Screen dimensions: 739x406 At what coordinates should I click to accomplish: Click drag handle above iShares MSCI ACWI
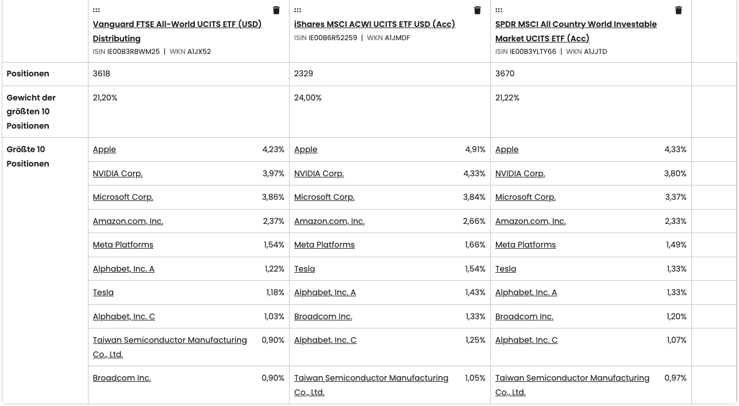pyautogui.click(x=298, y=10)
